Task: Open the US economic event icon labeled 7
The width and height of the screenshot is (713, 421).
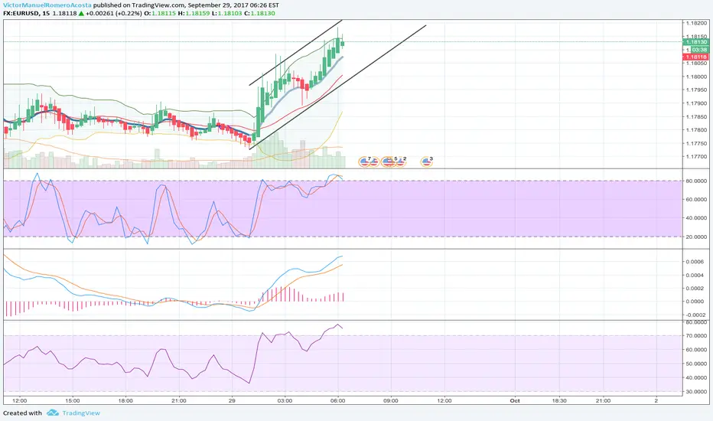Action: tap(364, 161)
